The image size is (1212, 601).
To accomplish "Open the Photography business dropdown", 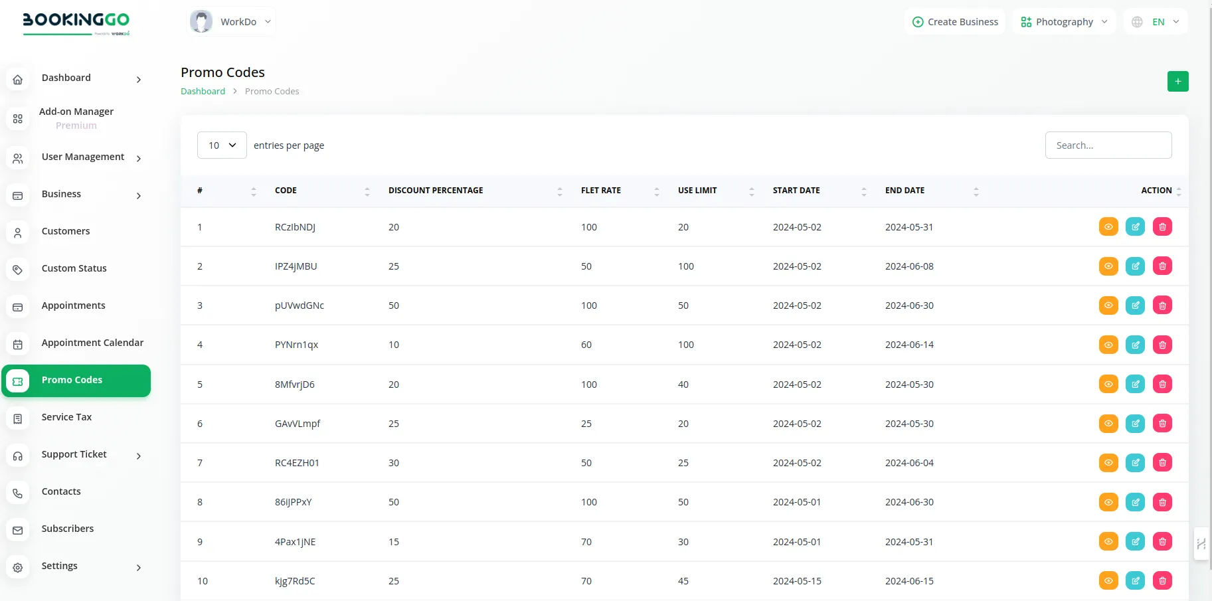I will pos(1064,22).
